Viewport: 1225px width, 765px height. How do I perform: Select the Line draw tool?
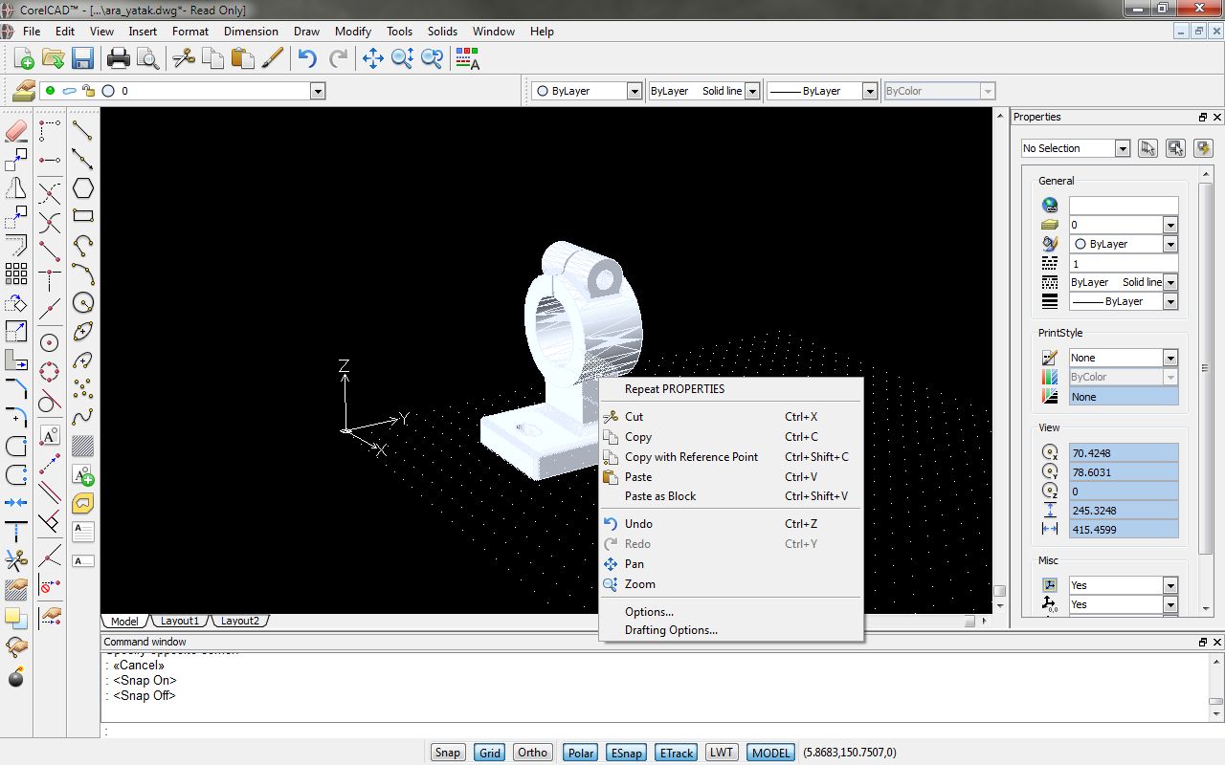click(x=83, y=131)
